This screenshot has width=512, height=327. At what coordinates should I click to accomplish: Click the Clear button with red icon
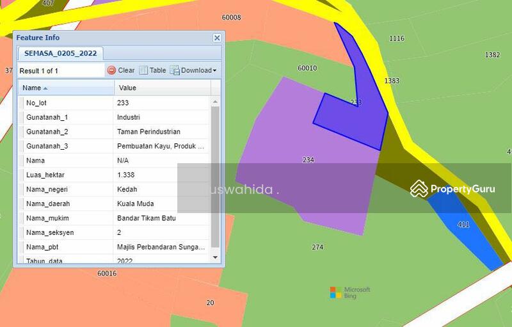120,70
